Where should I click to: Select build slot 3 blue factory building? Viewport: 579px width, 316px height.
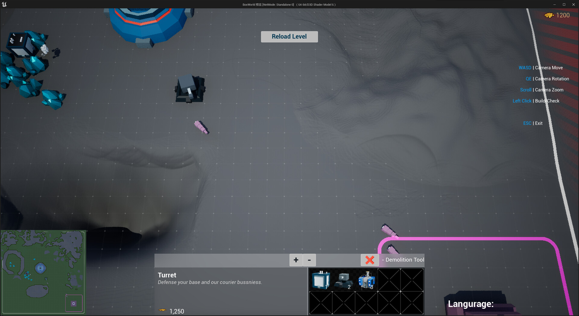point(366,280)
